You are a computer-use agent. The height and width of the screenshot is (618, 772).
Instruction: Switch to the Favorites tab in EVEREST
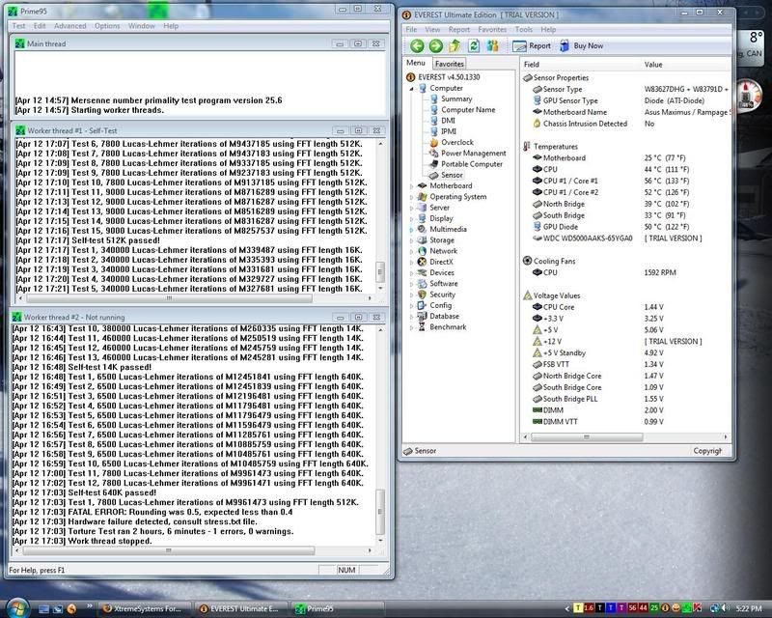(x=449, y=64)
